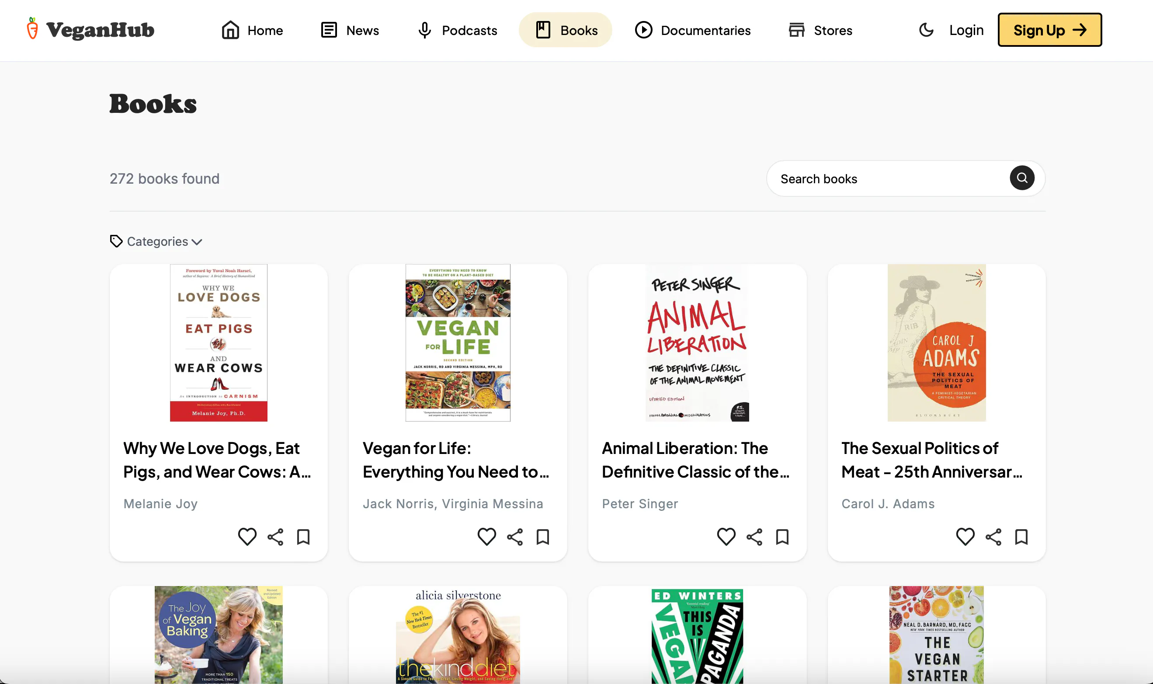Open the Stores nav item

[x=820, y=30]
